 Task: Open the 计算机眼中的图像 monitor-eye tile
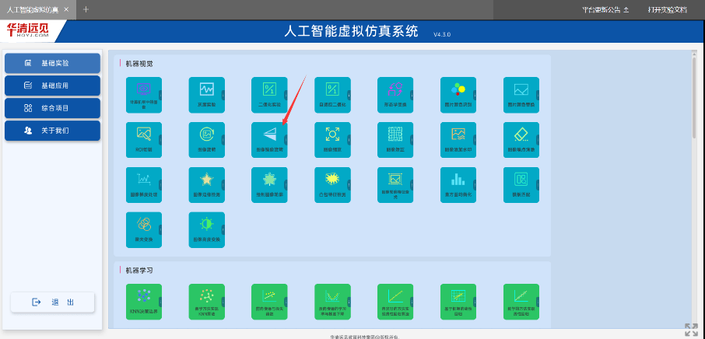pyautogui.click(x=143, y=95)
